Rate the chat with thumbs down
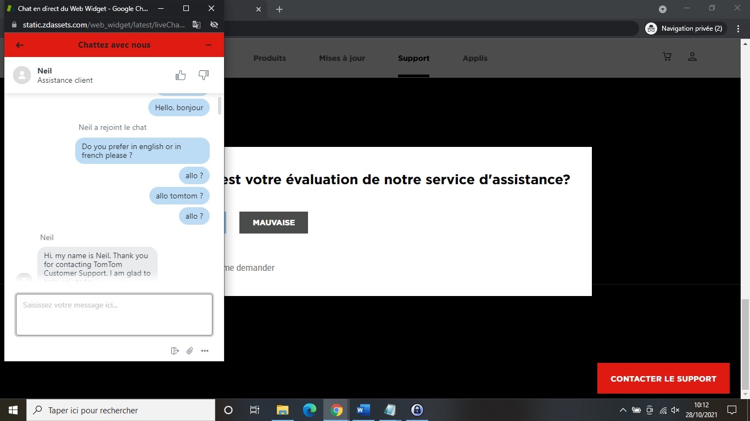This screenshot has height=421, width=750. pos(204,75)
